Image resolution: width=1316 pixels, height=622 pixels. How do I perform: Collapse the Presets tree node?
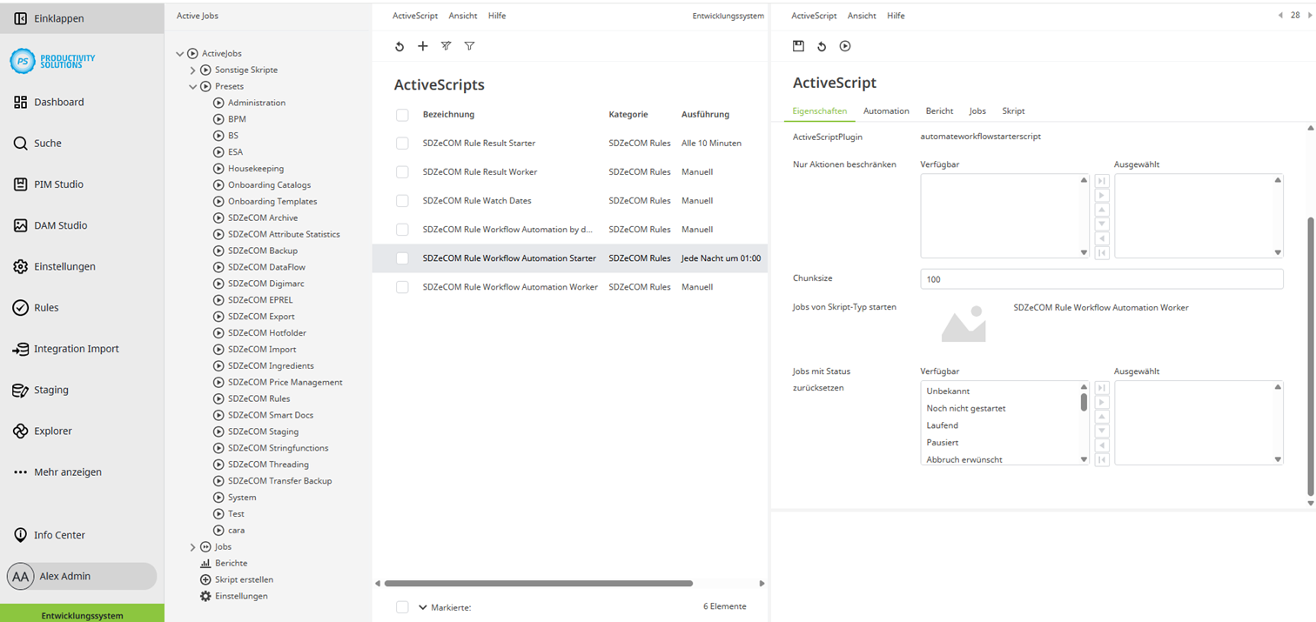[193, 86]
